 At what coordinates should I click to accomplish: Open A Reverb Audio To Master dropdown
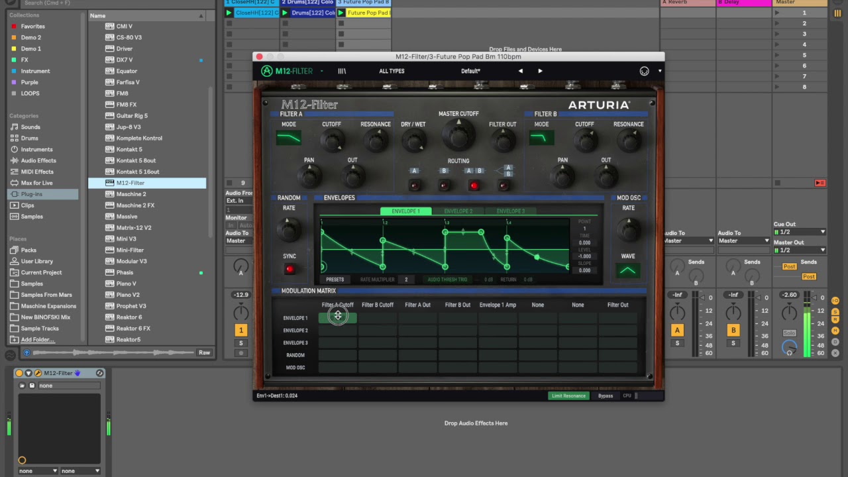coord(688,240)
